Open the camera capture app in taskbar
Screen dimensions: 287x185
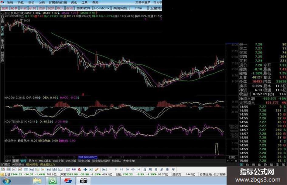83,181
